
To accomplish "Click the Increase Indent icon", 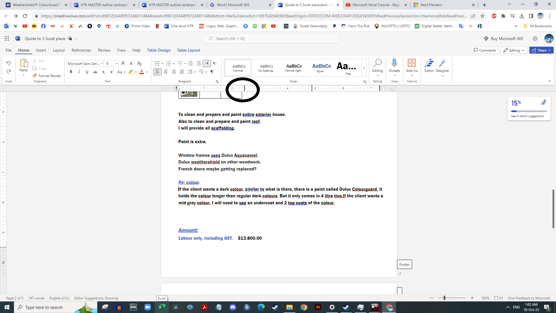I will (x=198, y=63).
